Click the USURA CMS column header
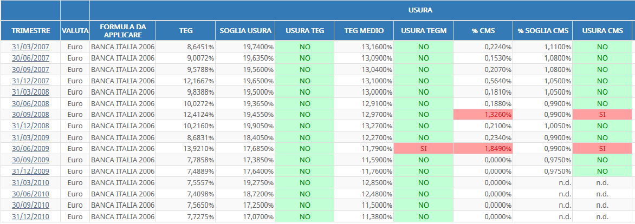This screenshot has width=635, height=224. click(x=602, y=31)
